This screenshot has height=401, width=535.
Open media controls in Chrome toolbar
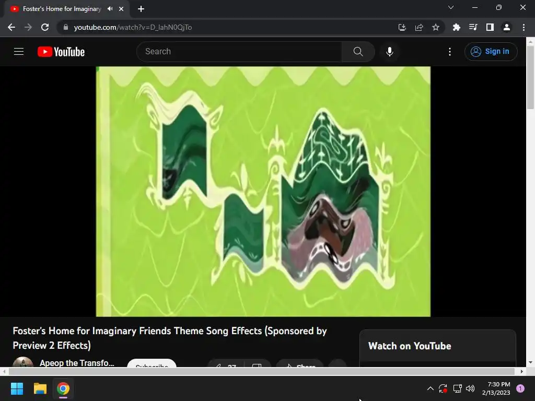pos(473,27)
